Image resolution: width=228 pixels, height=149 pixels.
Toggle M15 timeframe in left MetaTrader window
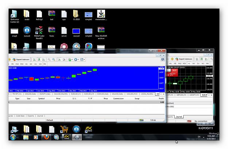17,64
